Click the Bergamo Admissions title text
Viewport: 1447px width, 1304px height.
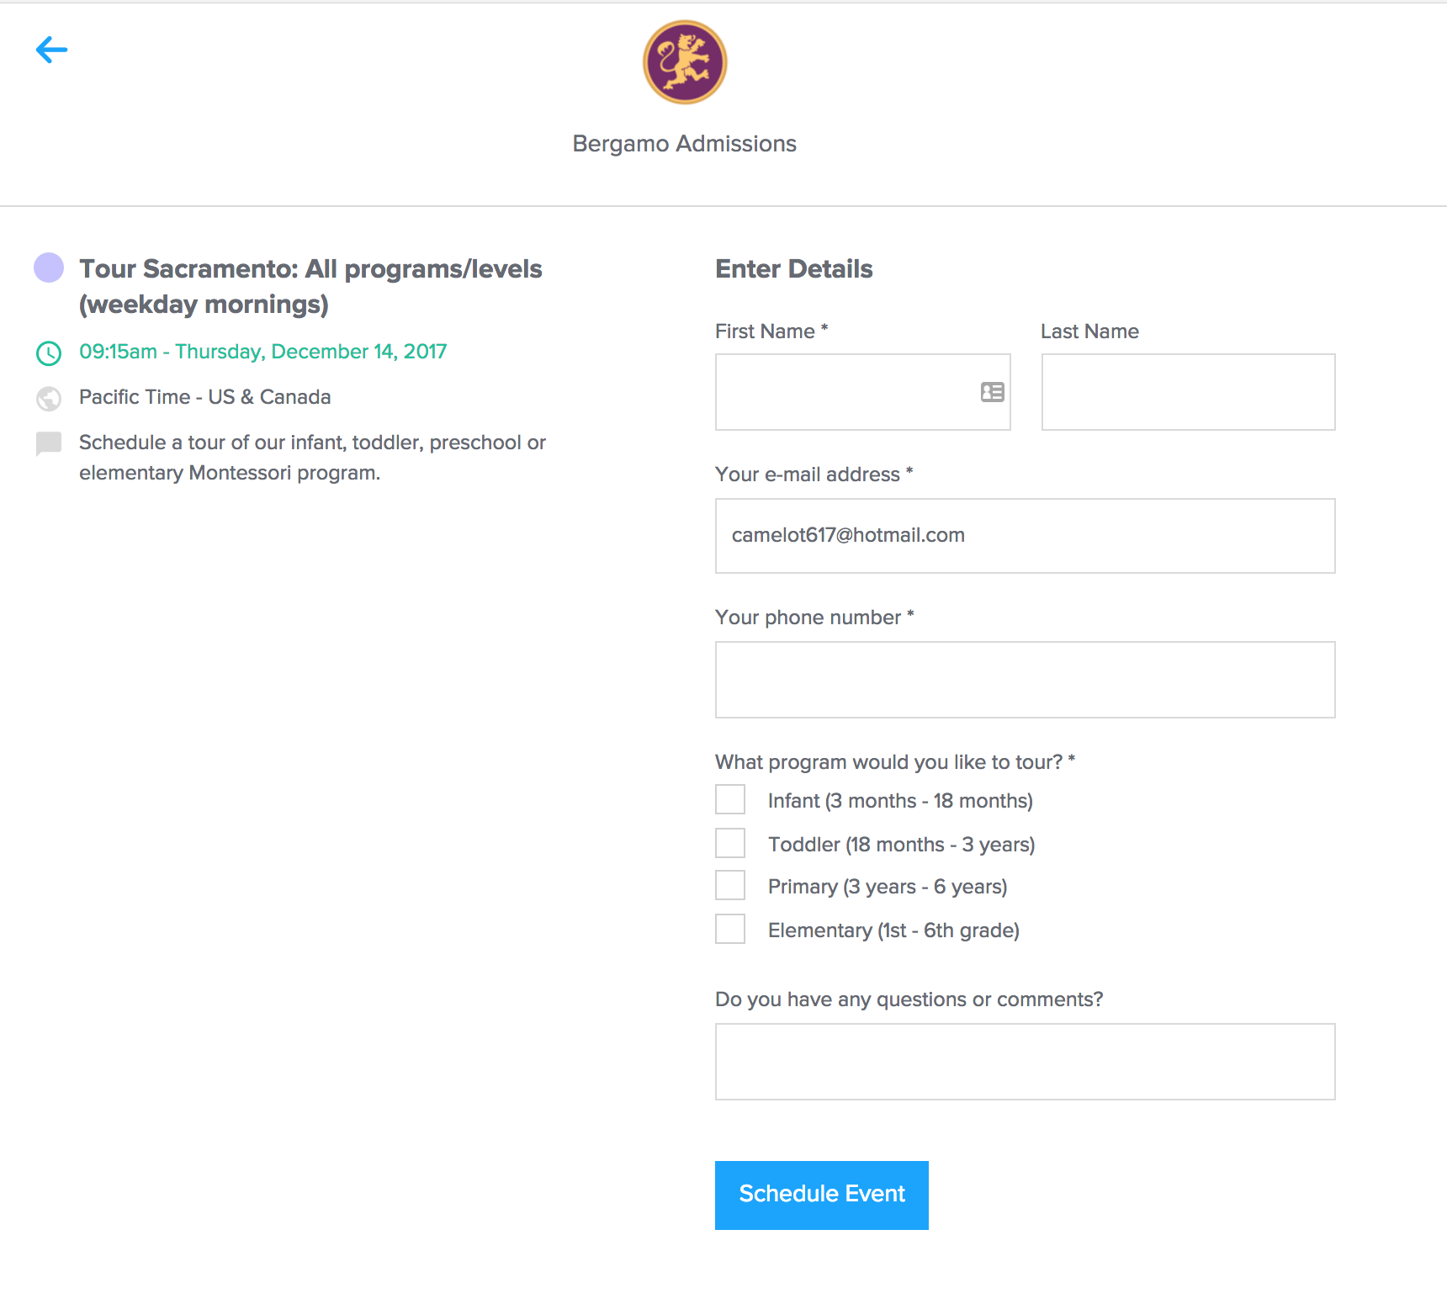[684, 144]
